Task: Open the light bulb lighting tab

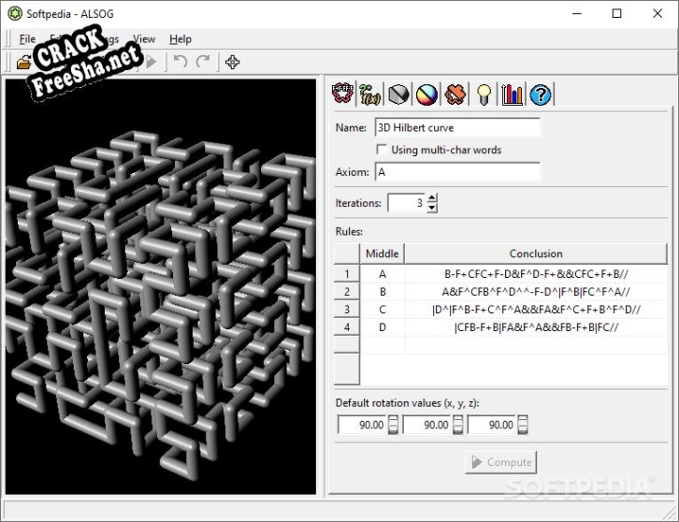Action: (x=484, y=94)
